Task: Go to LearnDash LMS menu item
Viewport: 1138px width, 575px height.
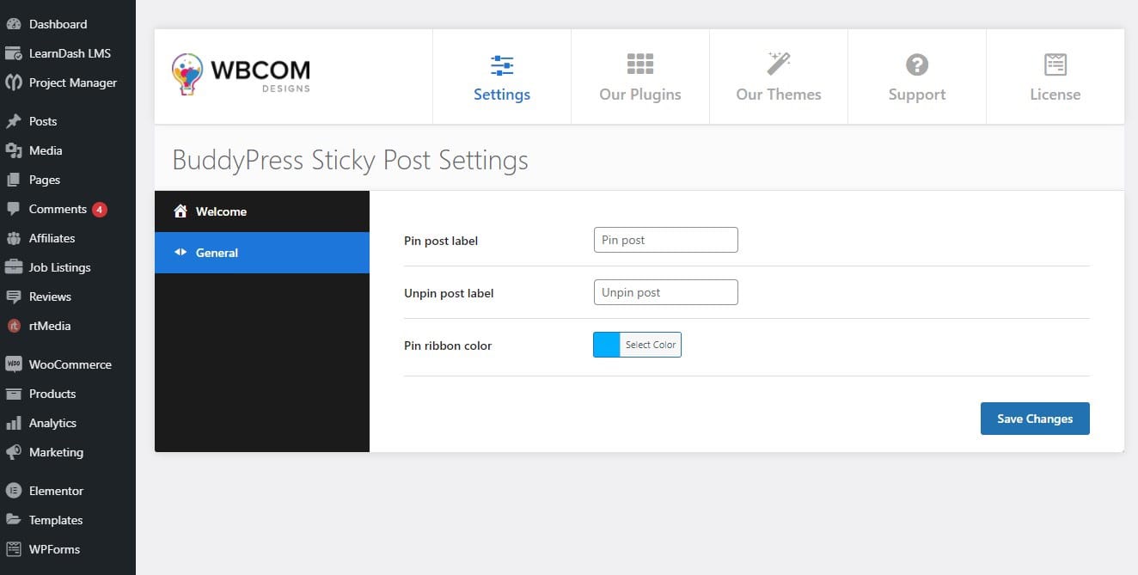Action: pyautogui.click(x=70, y=53)
